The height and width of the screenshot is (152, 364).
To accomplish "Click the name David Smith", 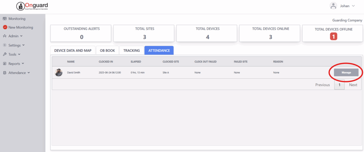I will [x=73, y=72].
